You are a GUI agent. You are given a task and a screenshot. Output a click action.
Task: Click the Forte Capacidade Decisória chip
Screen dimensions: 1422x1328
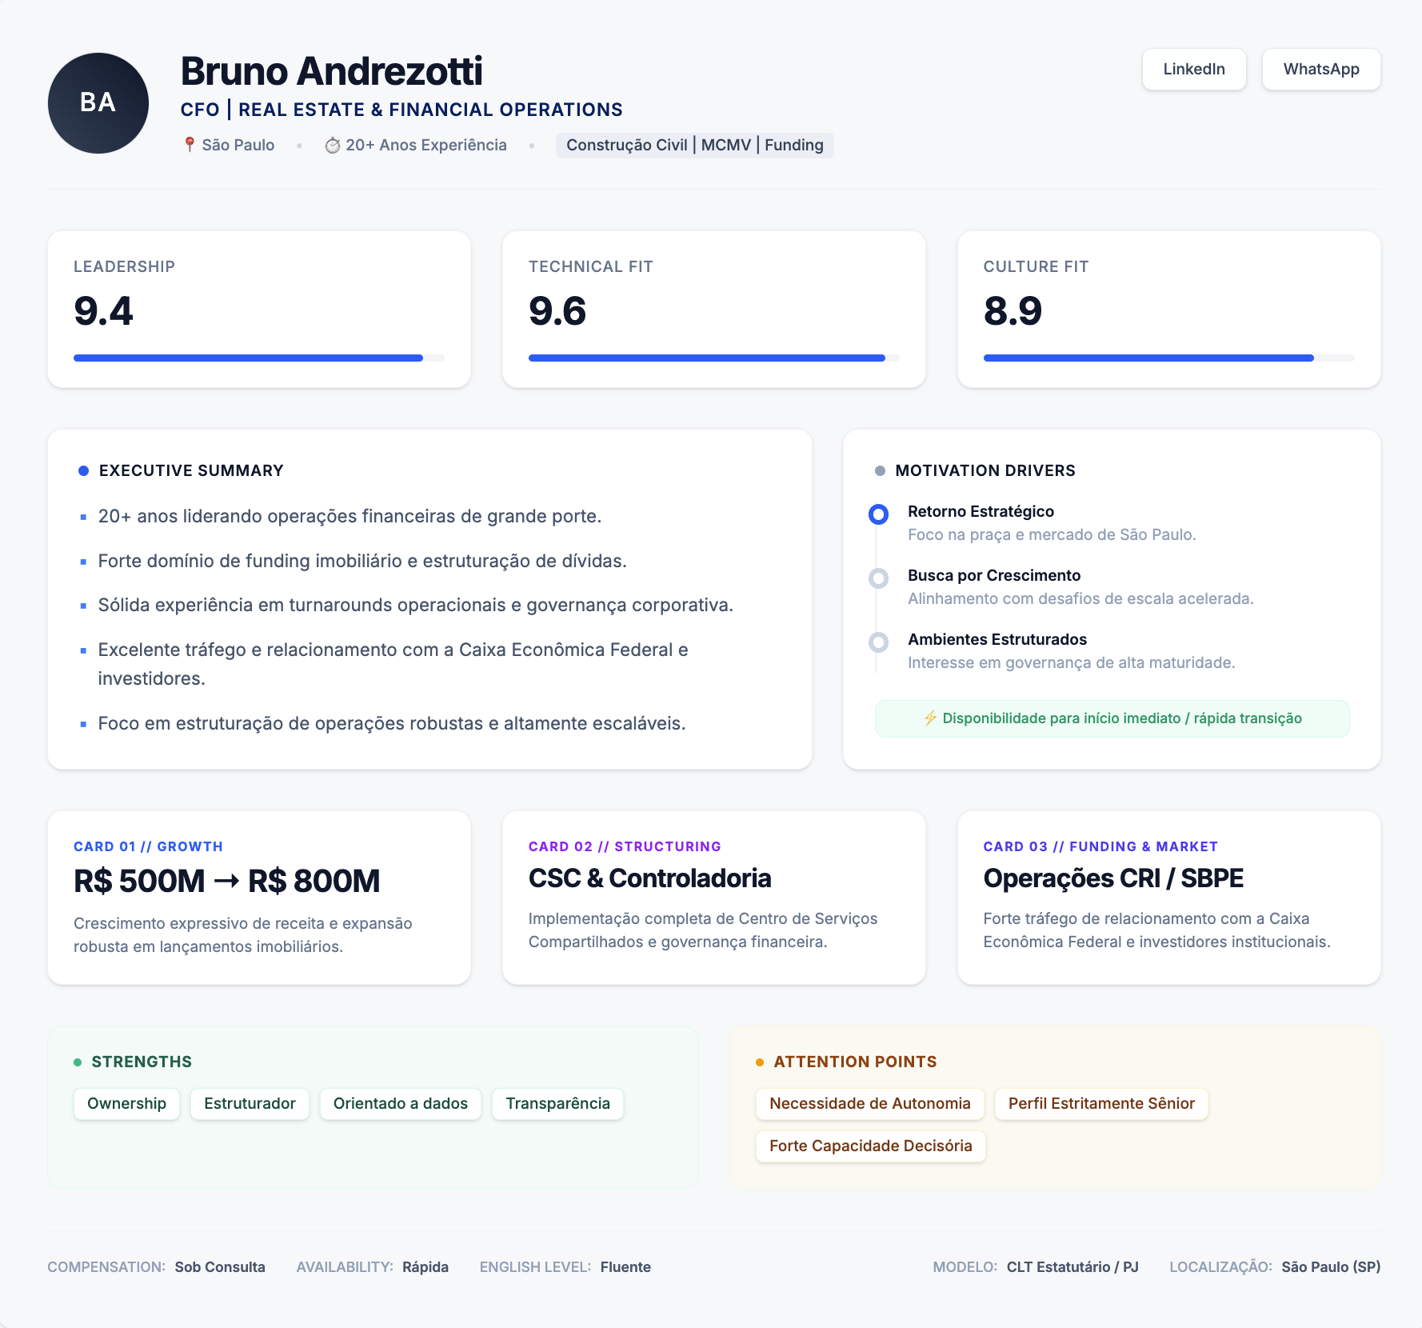[x=870, y=1146]
